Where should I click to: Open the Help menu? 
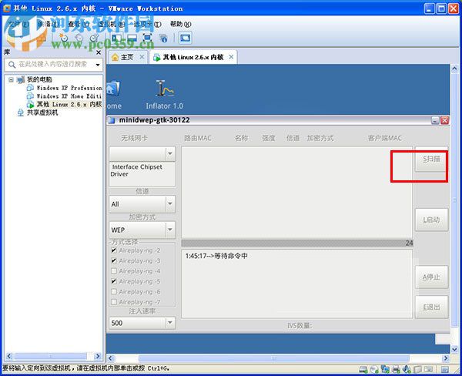click(x=180, y=24)
